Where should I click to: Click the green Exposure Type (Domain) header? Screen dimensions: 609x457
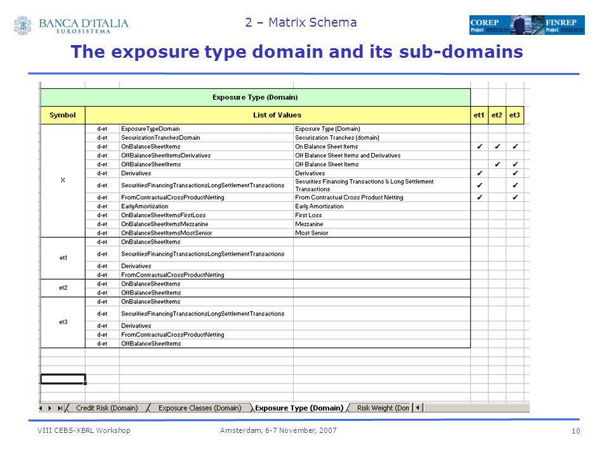click(255, 97)
